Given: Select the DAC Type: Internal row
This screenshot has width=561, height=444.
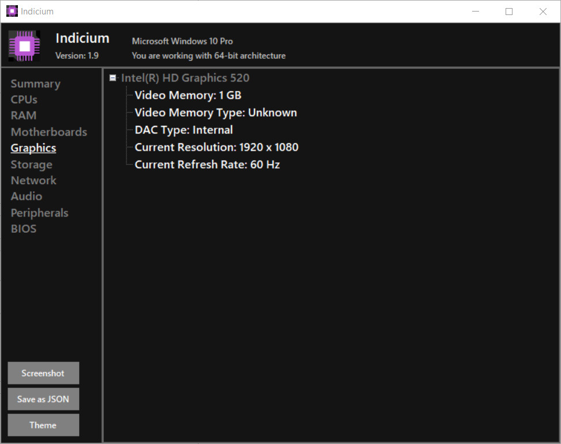Looking at the screenshot, I should click(x=184, y=130).
